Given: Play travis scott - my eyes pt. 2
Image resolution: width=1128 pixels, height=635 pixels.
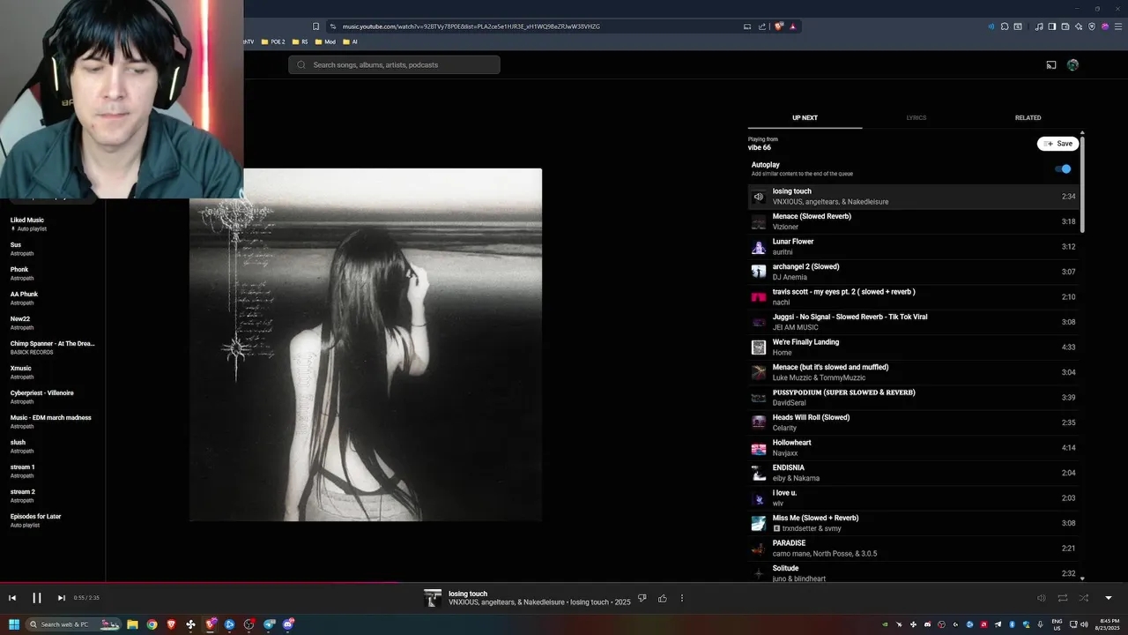Looking at the screenshot, I should pyautogui.click(x=912, y=297).
